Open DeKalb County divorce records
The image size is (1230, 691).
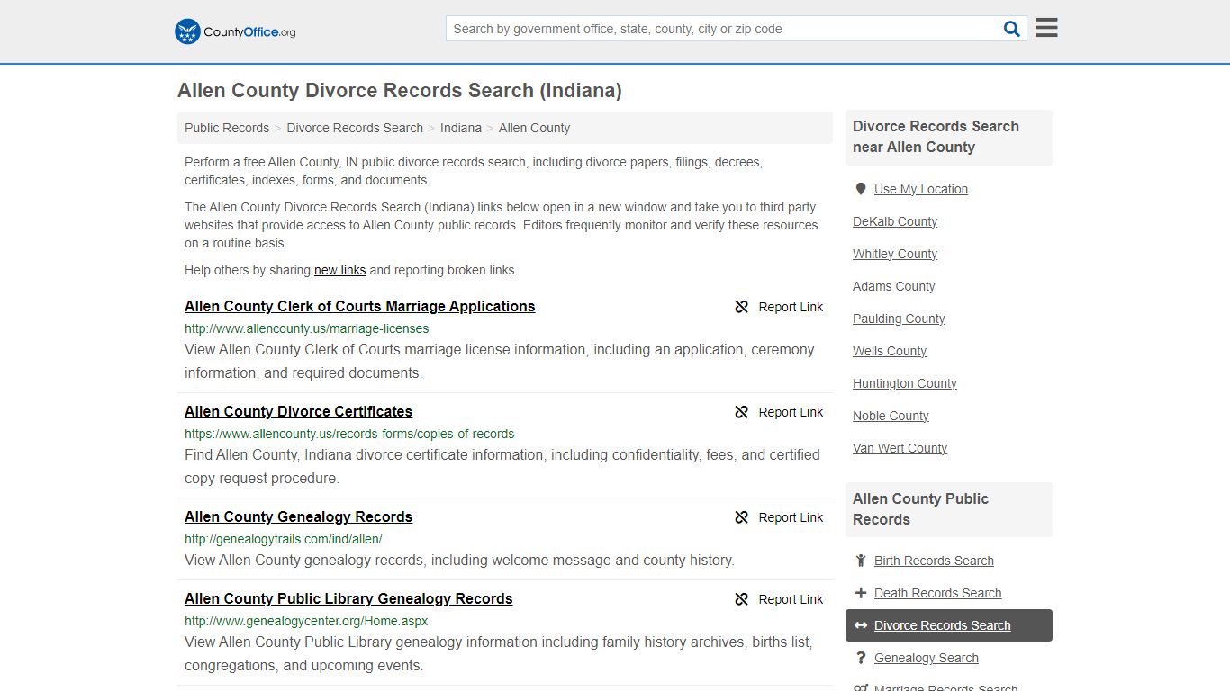[895, 221]
